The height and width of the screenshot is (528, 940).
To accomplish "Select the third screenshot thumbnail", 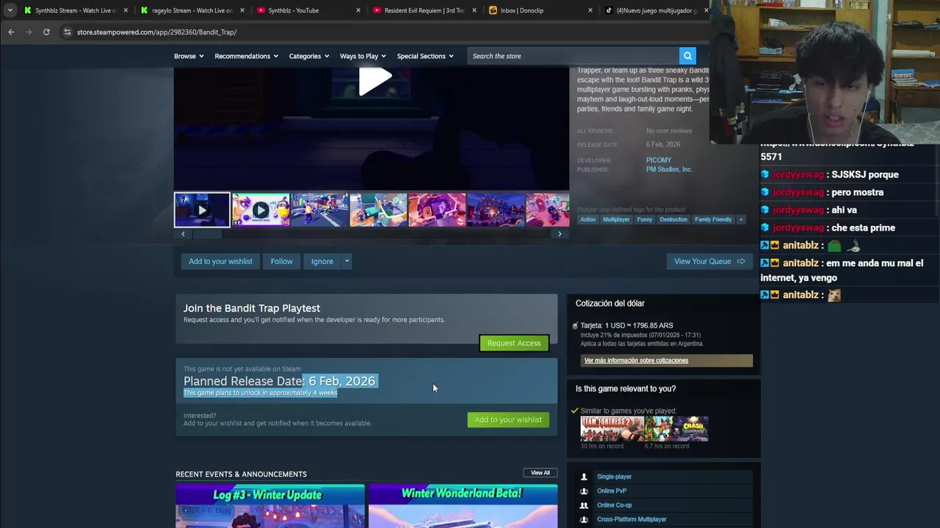I will tap(319, 210).
